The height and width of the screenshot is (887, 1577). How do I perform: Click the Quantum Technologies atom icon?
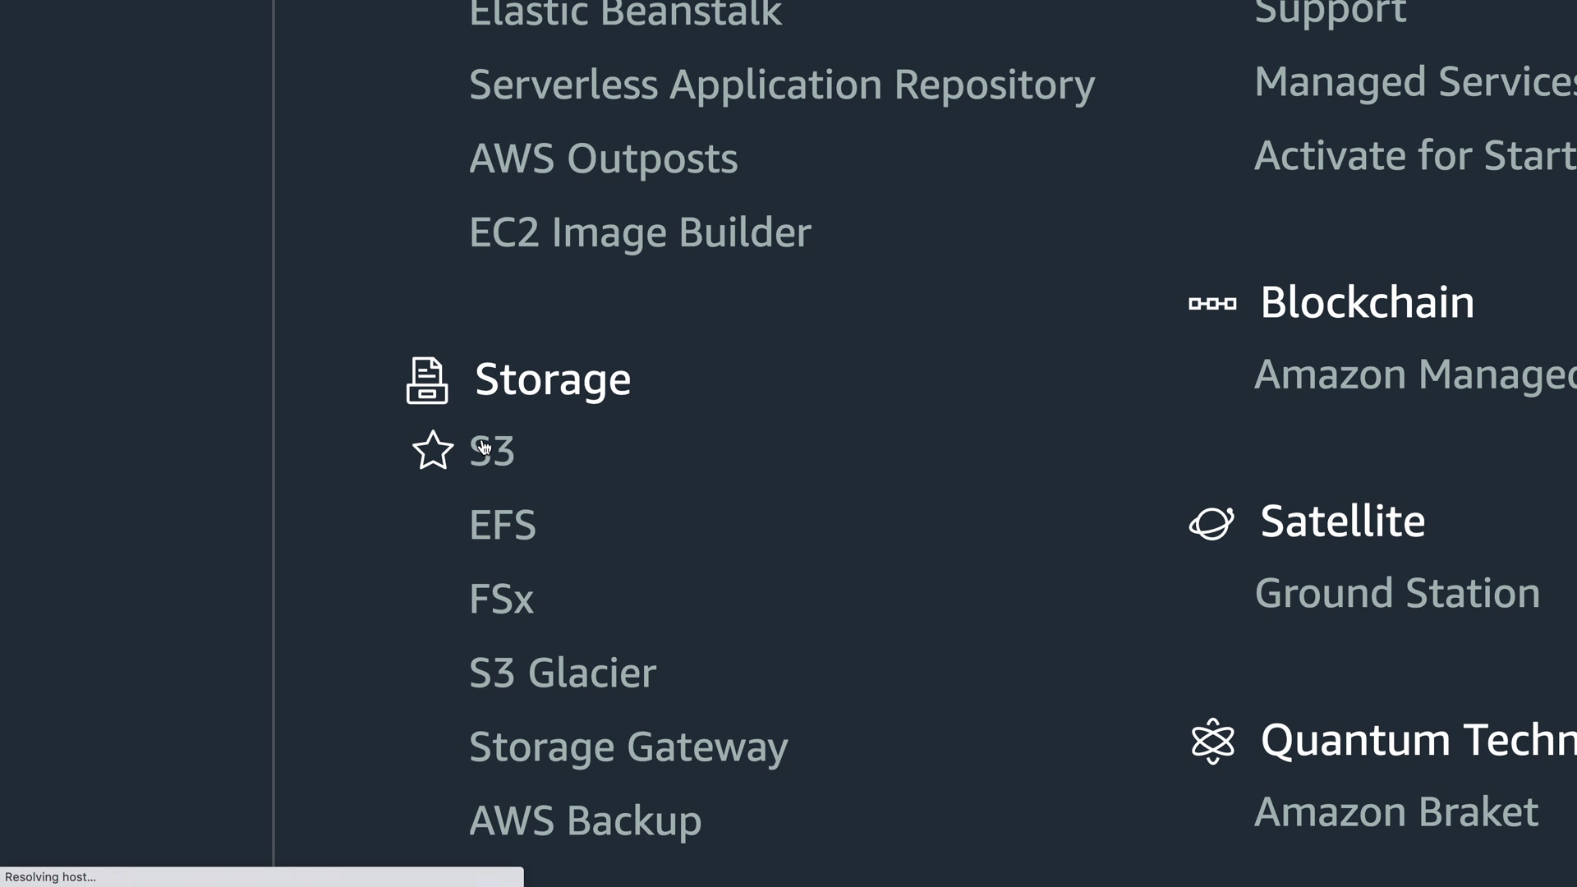coord(1212,741)
